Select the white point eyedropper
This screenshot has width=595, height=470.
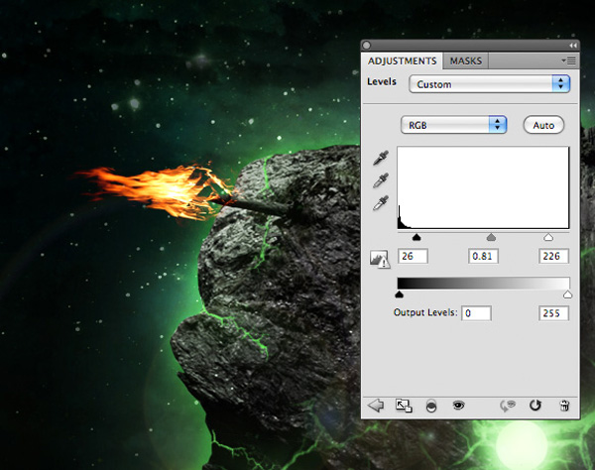pyautogui.click(x=380, y=203)
